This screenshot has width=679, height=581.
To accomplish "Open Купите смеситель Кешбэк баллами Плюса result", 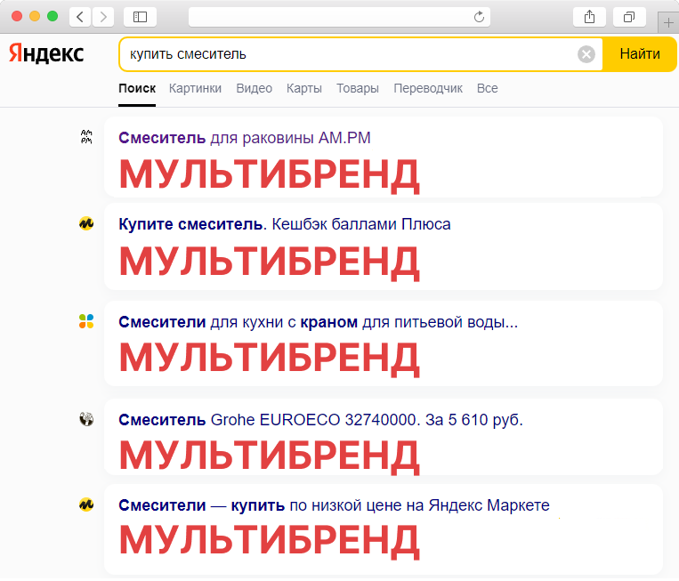I will point(285,224).
